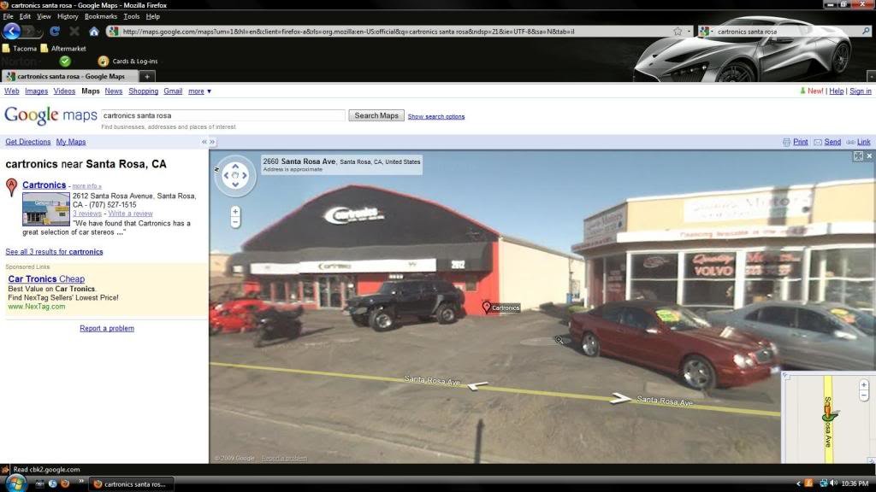Click the Send link
Image resolution: width=876 pixels, height=492 pixels.
click(832, 142)
